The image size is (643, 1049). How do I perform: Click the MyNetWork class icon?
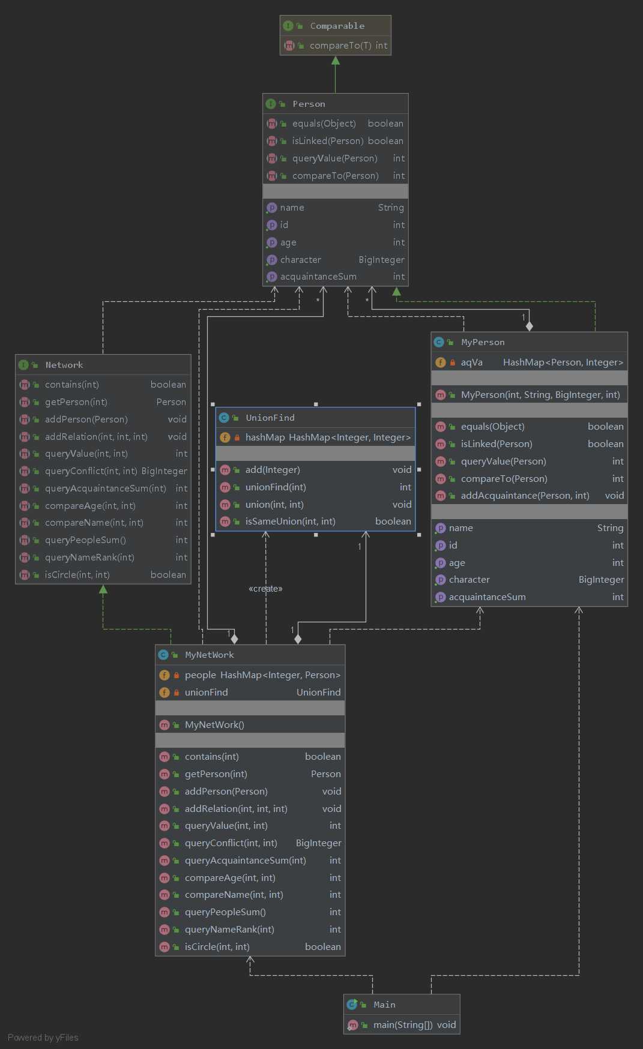pyautogui.click(x=163, y=655)
